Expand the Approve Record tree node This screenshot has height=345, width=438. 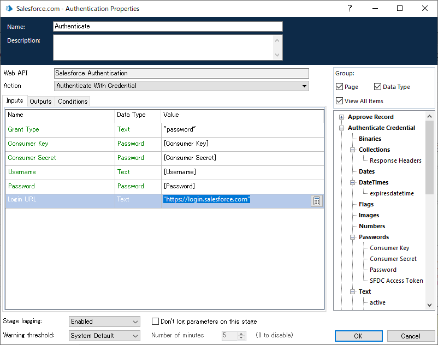click(342, 117)
